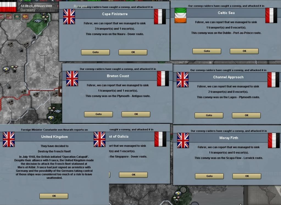Acknowledge the Channel Approach report with OK

click(x=246, y=115)
